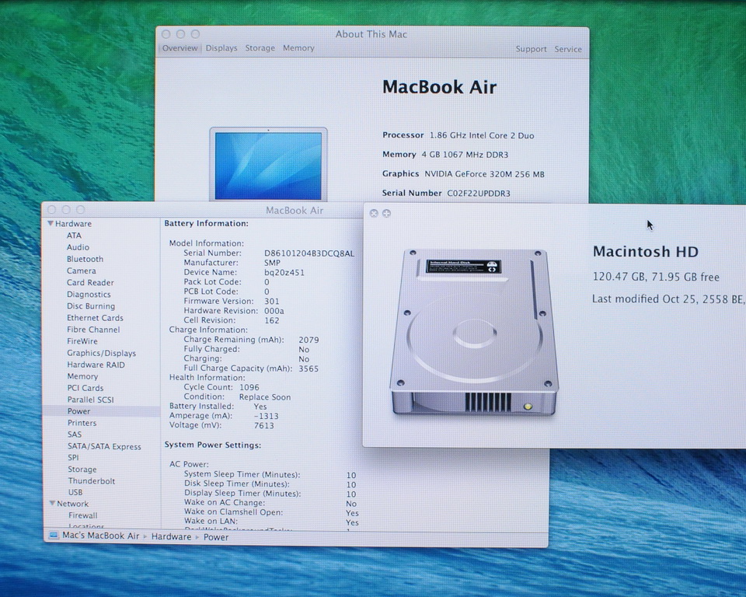Select Printers in the sidebar
This screenshot has height=597, width=746.
click(x=82, y=423)
